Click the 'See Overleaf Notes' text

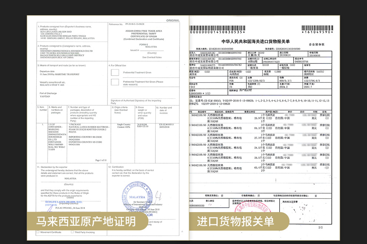point(152,57)
